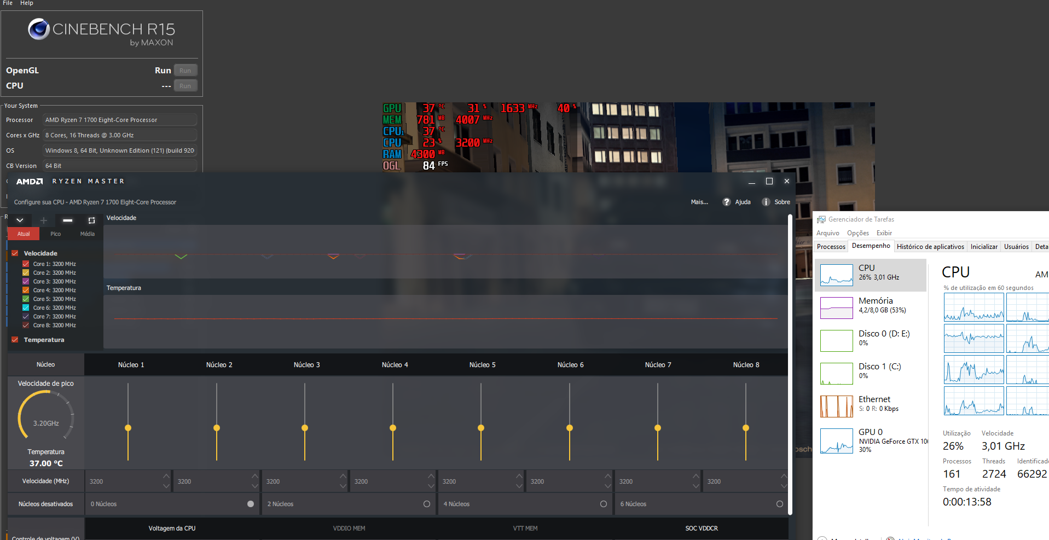
Task: Open the File menu in Cinebench
Action: [8, 3]
